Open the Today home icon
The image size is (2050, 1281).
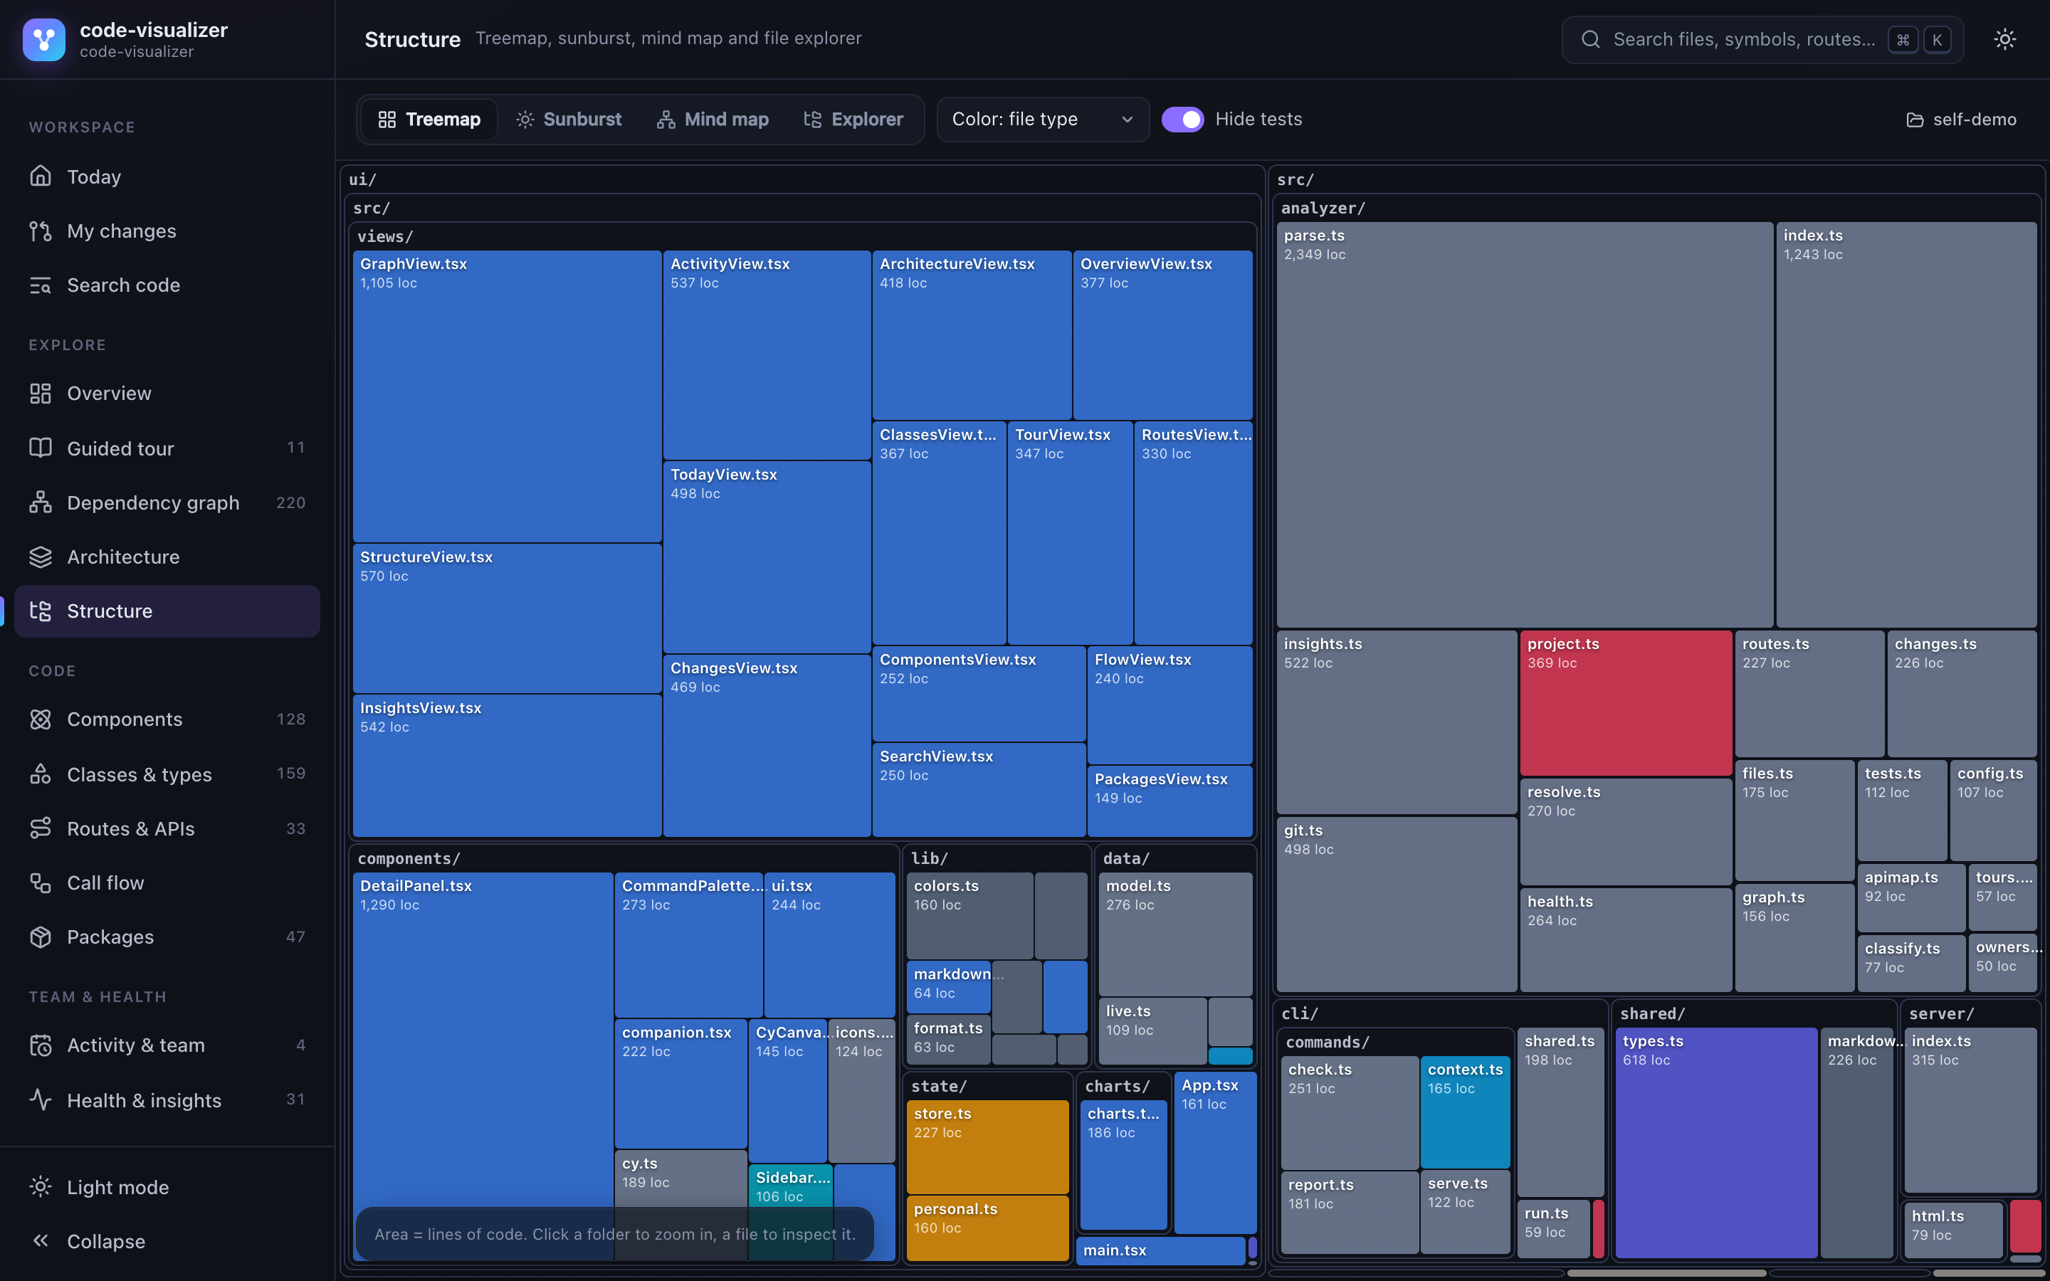[x=41, y=176]
